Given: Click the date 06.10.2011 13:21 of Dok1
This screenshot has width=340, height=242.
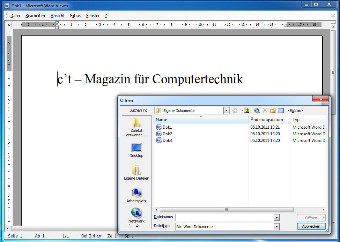Looking at the screenshot, I should coord(265,127).
